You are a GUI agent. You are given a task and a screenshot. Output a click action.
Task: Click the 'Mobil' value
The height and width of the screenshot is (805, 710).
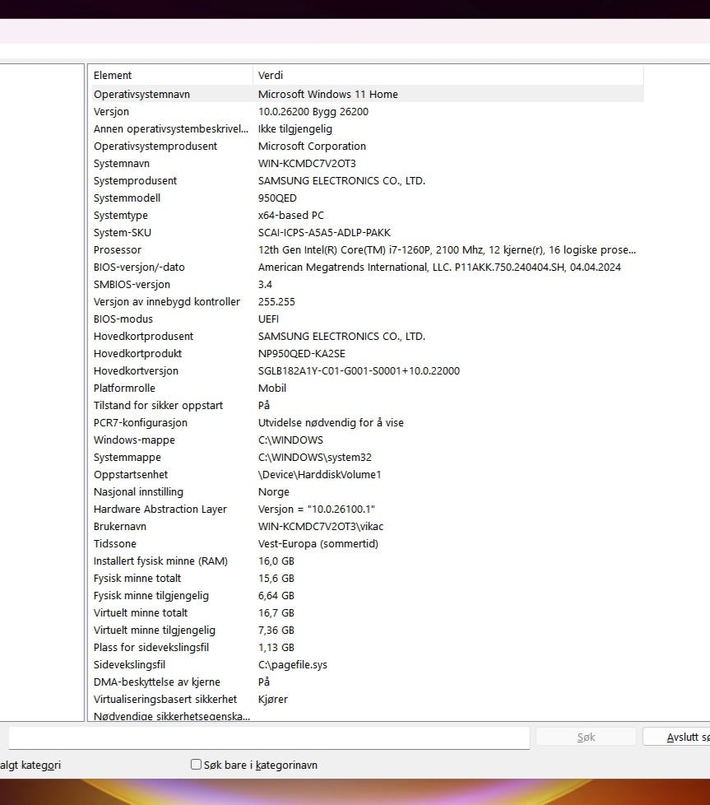point(271,389)
